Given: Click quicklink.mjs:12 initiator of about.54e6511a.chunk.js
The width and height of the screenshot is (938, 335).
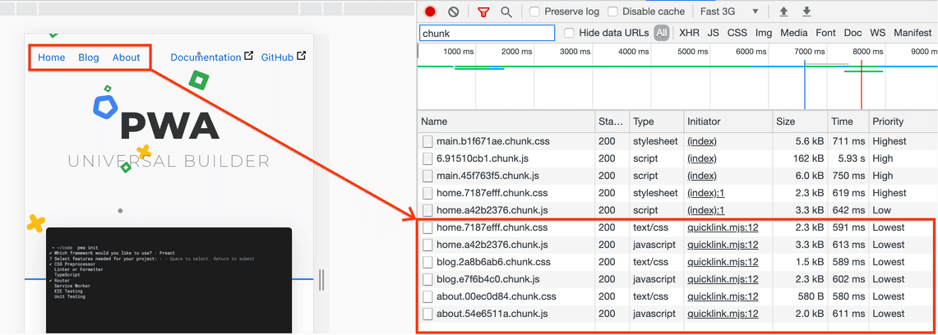Looking at the screenshot, I should (x=723, y=314).
